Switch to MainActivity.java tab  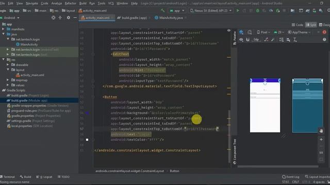pos(171,18)
